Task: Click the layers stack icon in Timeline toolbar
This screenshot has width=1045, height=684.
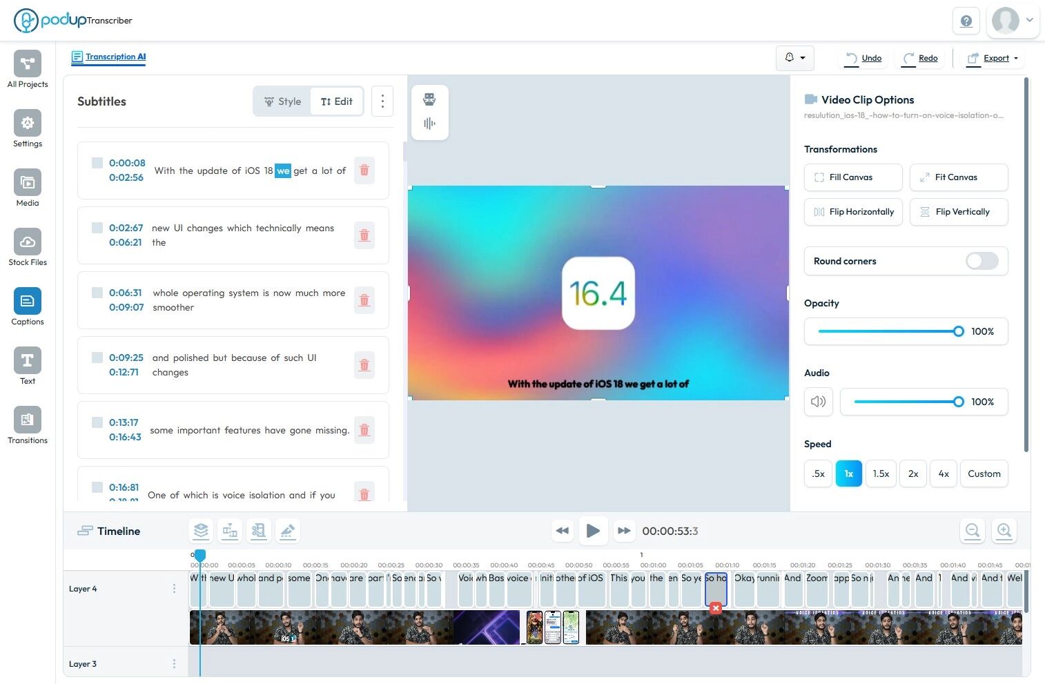Action: tap(201, 531)
